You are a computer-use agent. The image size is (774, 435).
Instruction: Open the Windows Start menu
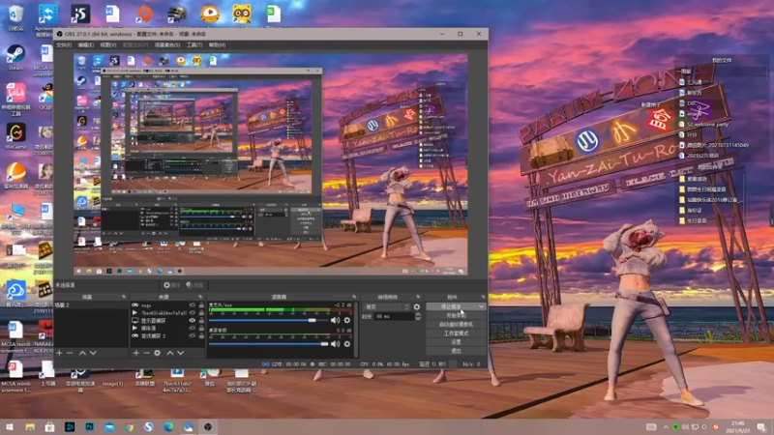pyautogui.click(x=10, y=427)
